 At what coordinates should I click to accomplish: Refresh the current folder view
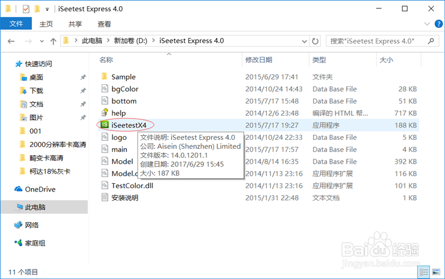point(315,41)
